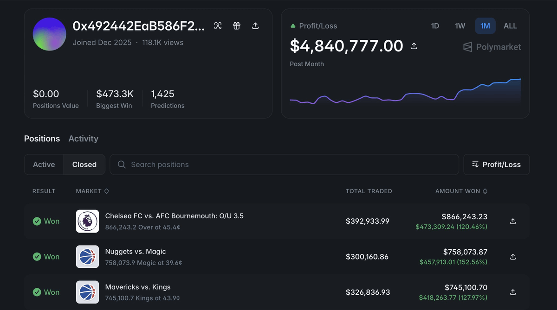Show Active positions

coord(44,164)
